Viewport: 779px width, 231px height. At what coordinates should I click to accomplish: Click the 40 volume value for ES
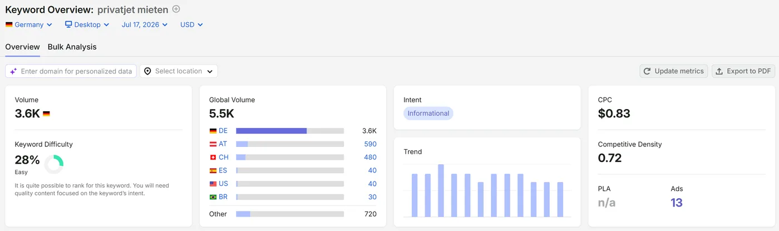click(372, 170)
